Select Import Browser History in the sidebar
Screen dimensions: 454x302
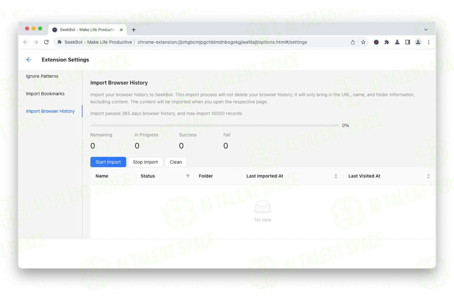tap(50, 111)
